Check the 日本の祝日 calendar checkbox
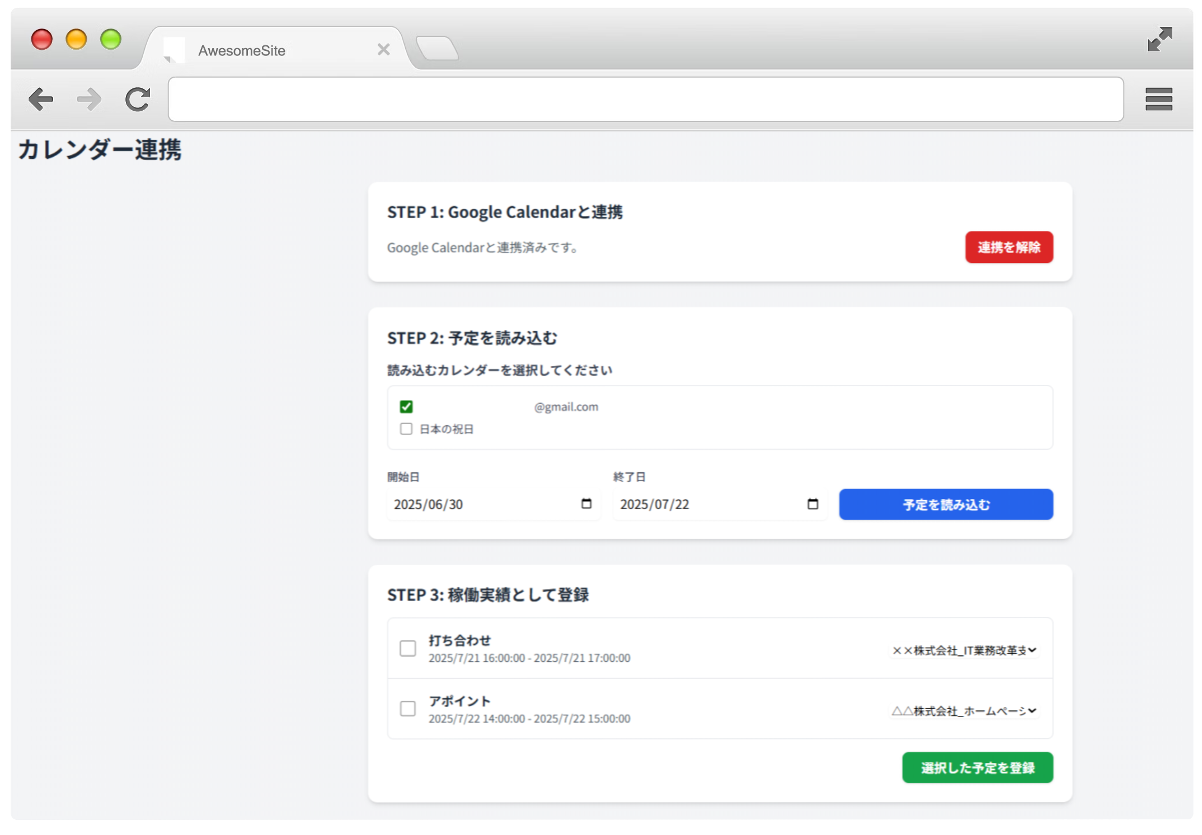This screenshot has width=1202, height=835. pyautogui.click(x=406, y=429)
